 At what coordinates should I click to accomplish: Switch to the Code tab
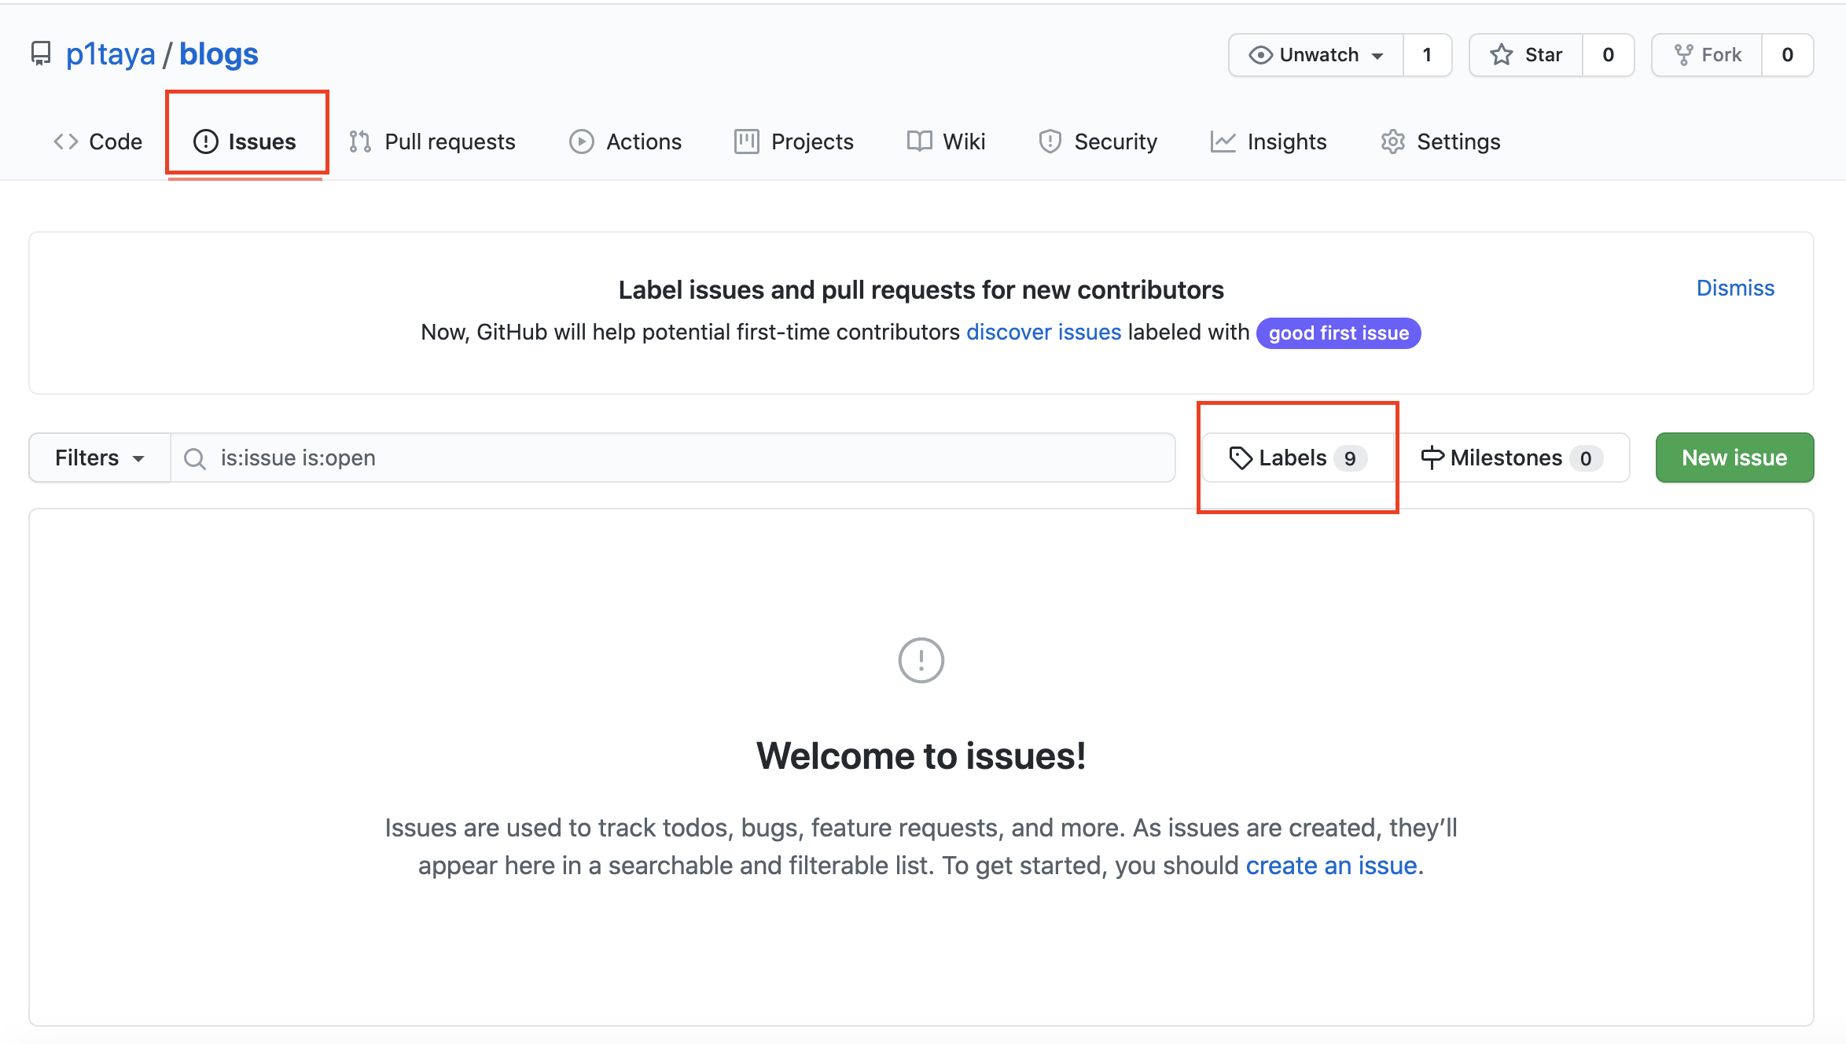click(x=97, y=142)
